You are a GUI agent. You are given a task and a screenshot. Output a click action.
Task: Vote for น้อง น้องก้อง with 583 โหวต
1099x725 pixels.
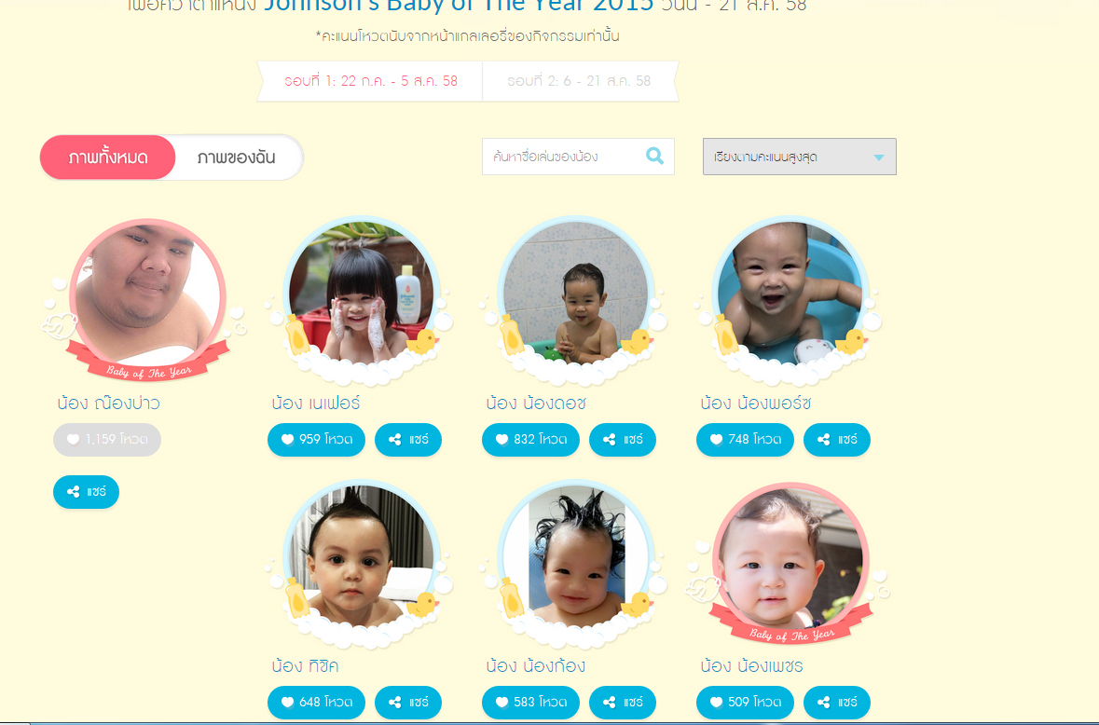[x=531, y=702]
